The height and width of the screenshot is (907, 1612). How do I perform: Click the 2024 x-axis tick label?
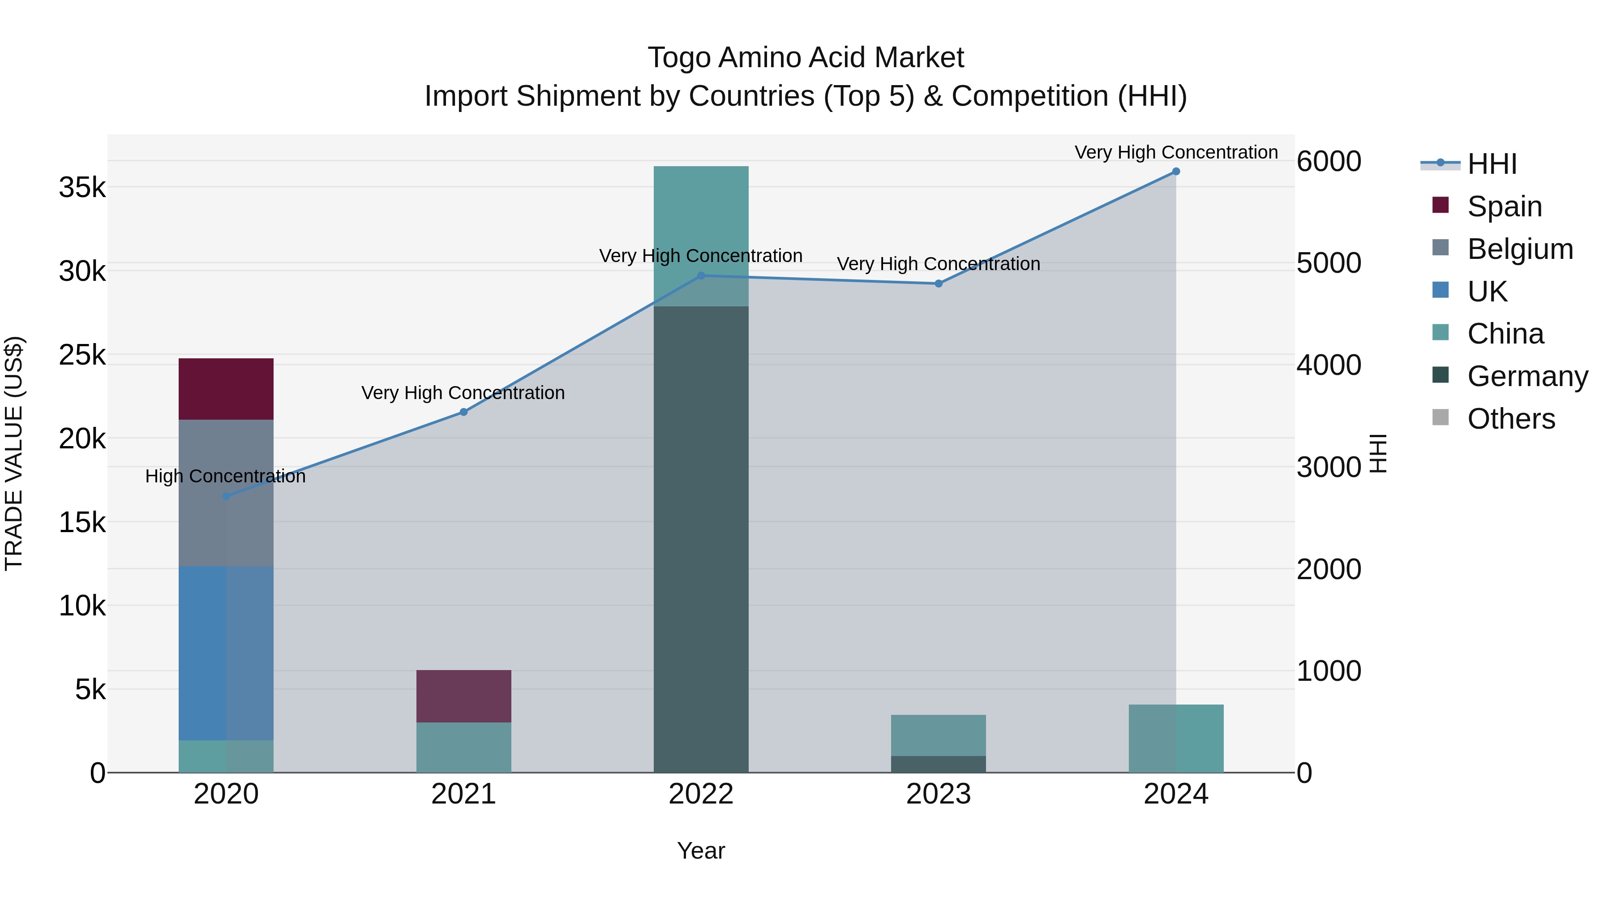(x=1176, y=794)
